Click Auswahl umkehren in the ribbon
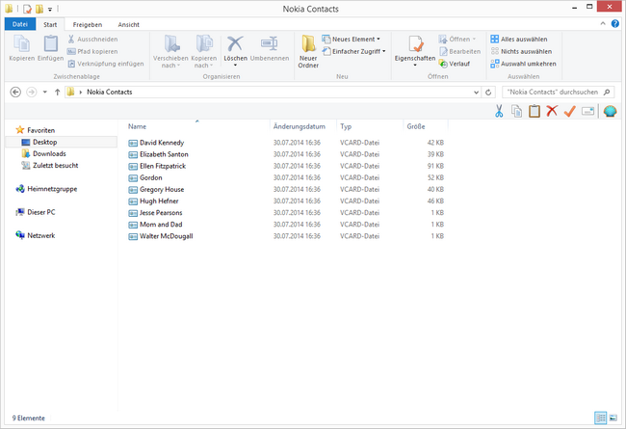626x429 pixels. (x=523, y=64)
